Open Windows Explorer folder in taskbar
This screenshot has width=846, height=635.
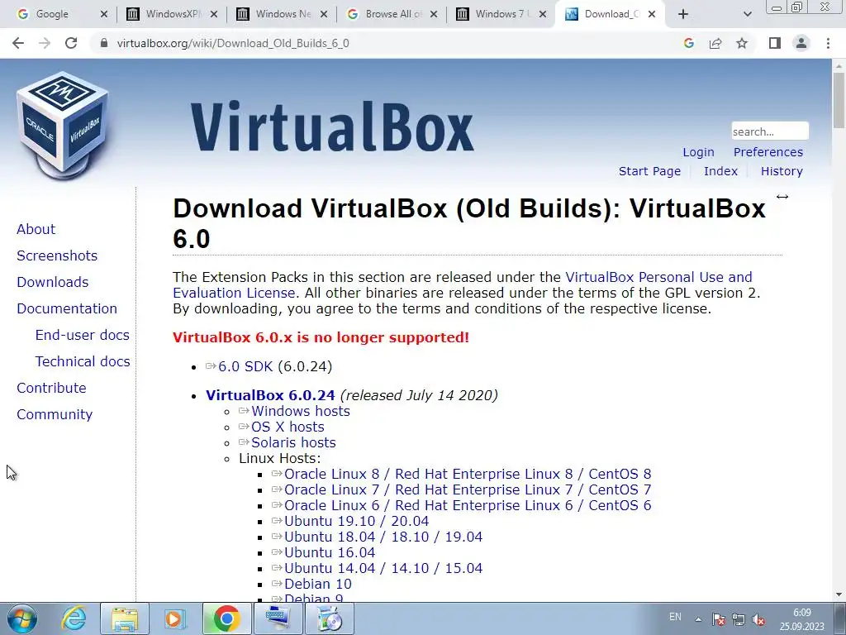pos(125,618)
